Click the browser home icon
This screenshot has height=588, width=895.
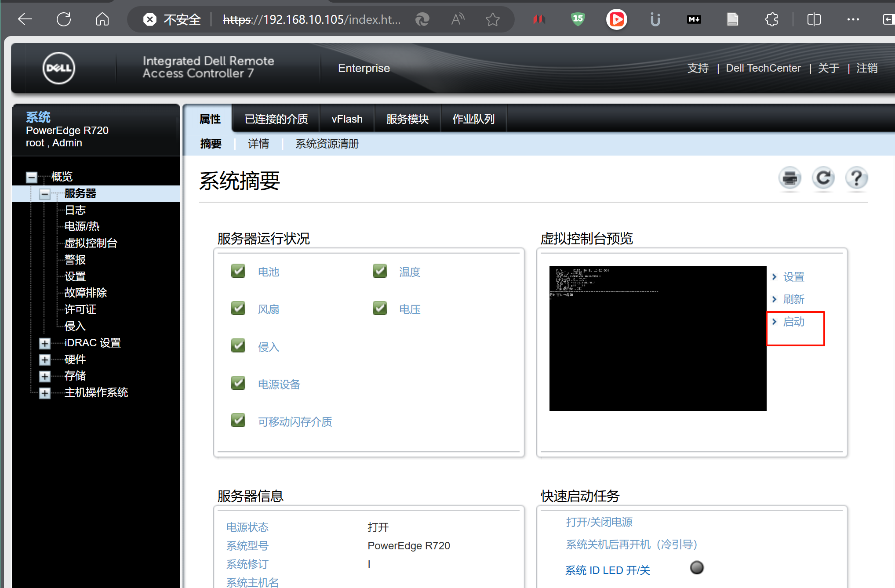pyautogui.click(x=102, y=19)
